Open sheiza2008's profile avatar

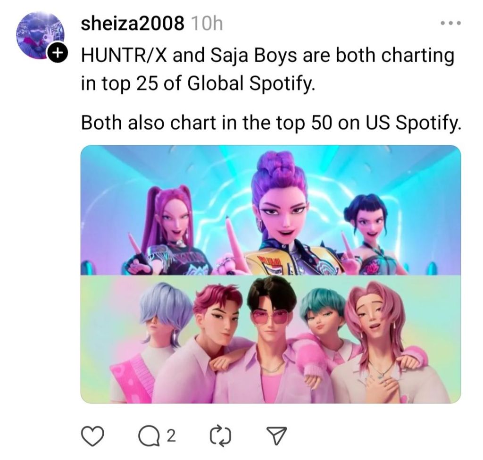(40, 35)
